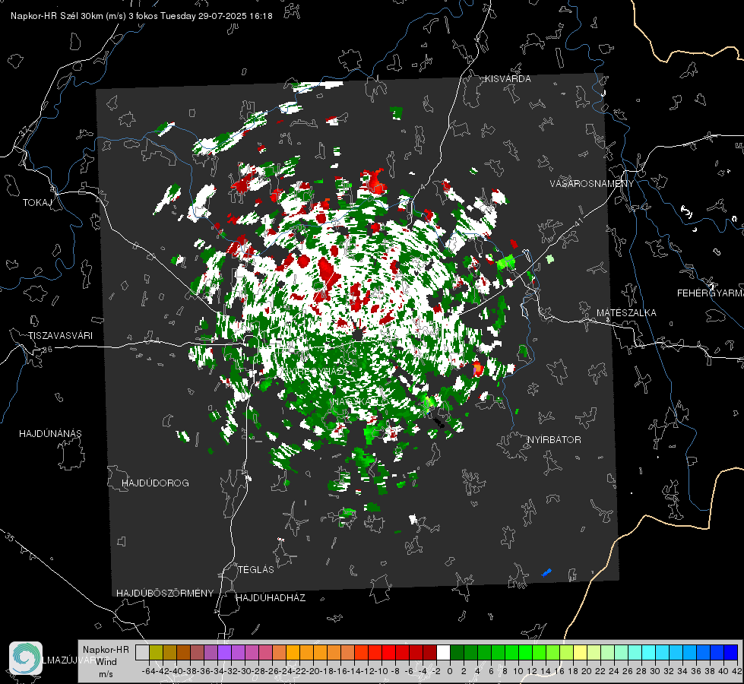The image size is (744, 684).
Task: Click road number 36 near Tiszavasvári
Action: click(x=47, y=350)
